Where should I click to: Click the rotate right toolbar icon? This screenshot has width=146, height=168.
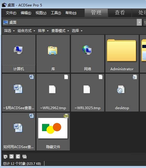(x=18, y=157)
